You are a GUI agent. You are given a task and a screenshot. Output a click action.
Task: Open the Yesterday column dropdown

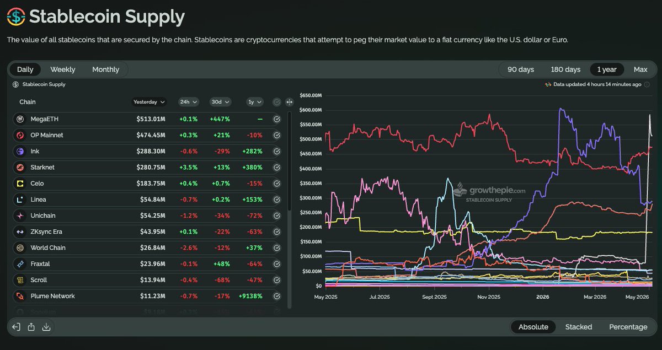pyautogui.click(x=149, y=102)
